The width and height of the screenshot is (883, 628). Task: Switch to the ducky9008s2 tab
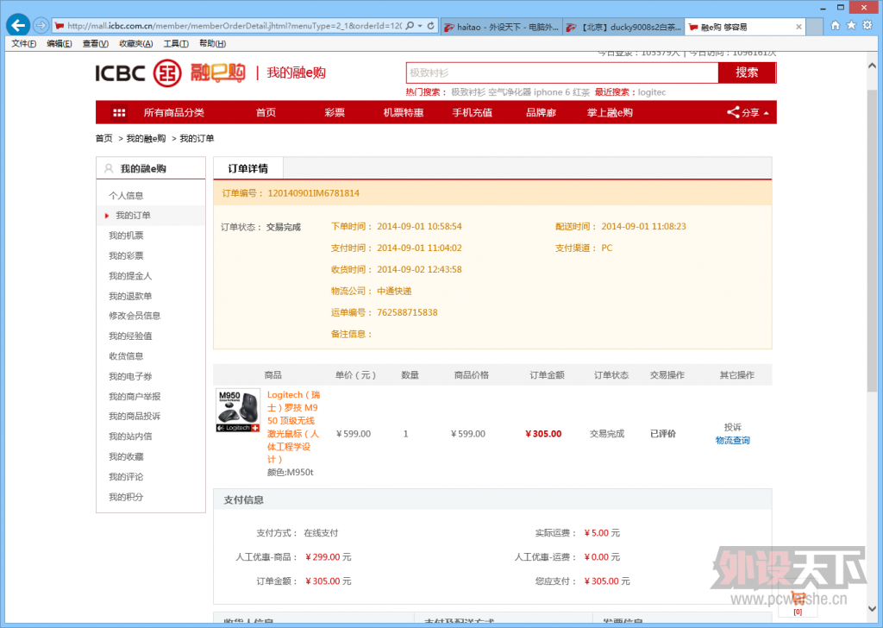click(624, 27)
